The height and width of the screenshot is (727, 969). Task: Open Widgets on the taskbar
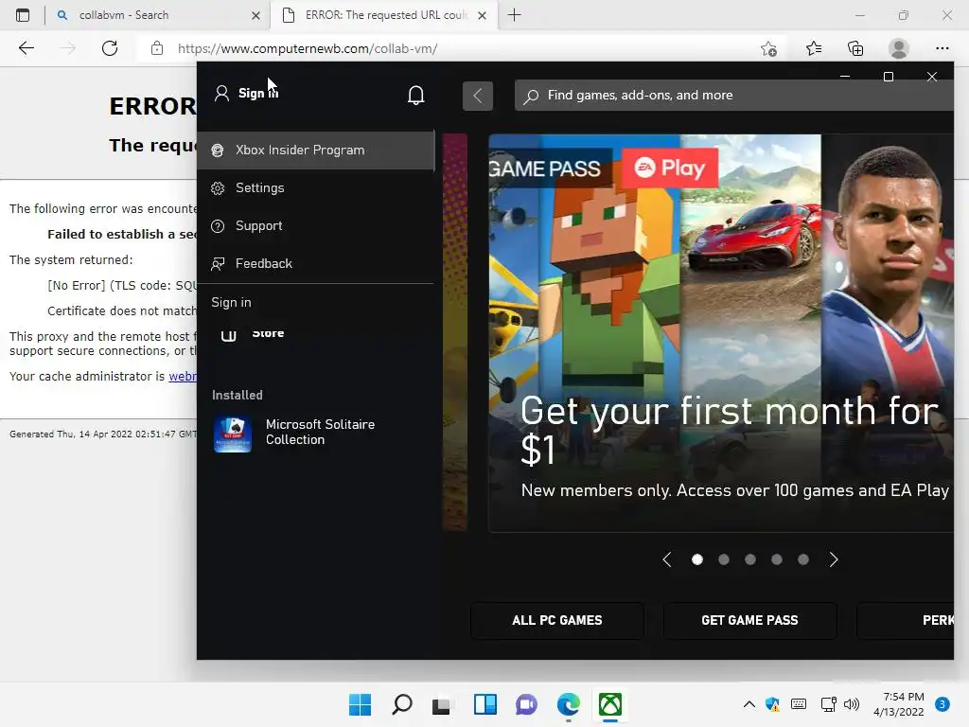point(485,704)
